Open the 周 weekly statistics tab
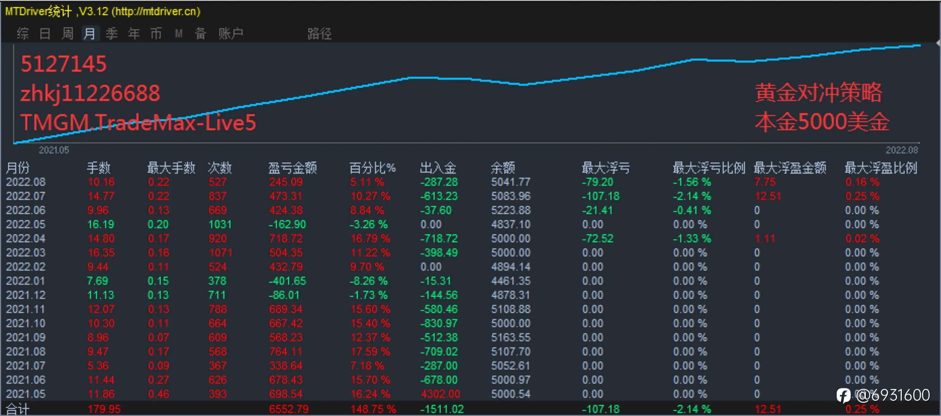The width and height of the screenshot is (941, 416). point(67,33)
